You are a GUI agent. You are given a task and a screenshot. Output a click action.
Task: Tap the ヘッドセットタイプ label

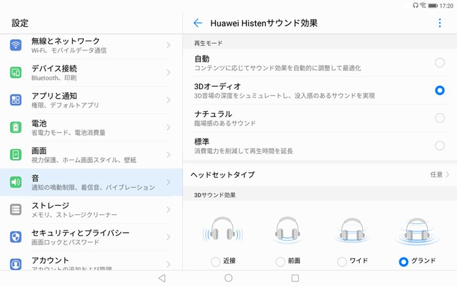click(x=222, y=174)
